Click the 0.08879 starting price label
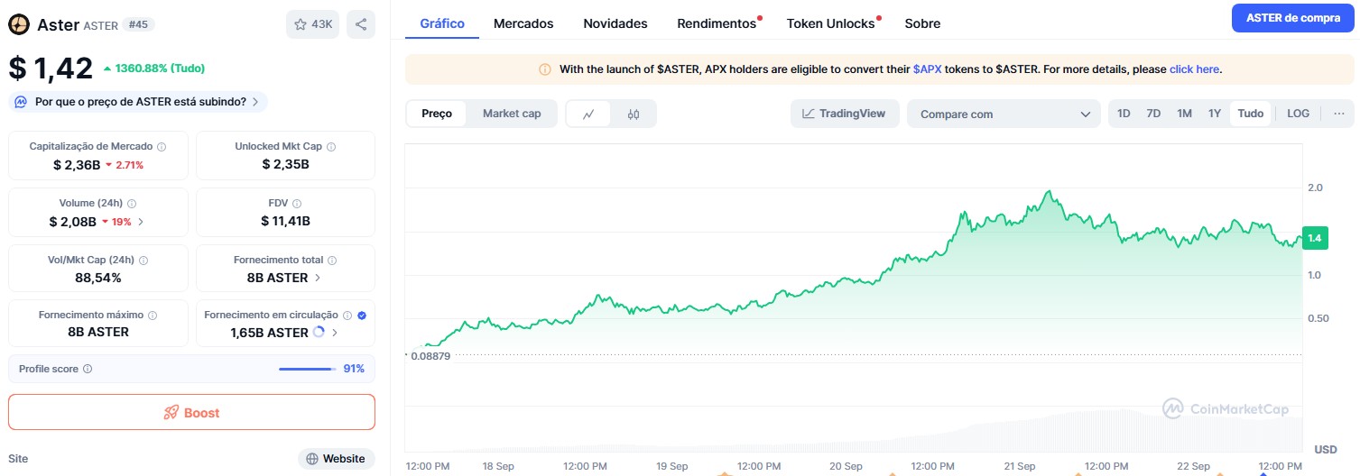The image size is (1360, 476). (x=430, y=356)
